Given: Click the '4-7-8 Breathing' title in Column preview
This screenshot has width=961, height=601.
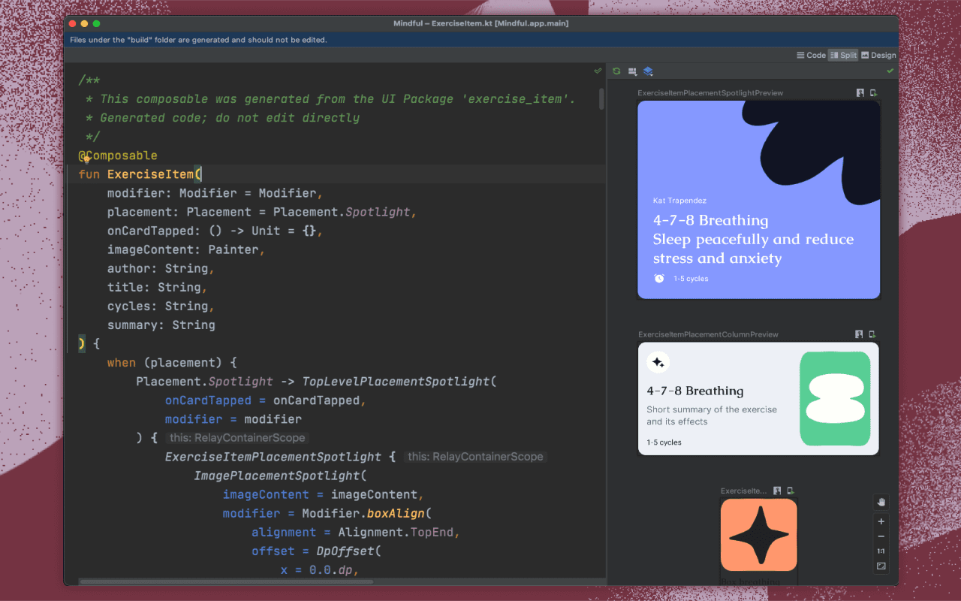Looking at the screenshot, I should tap(695, 391).
